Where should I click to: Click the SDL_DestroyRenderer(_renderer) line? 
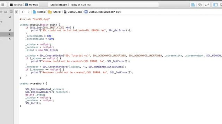(x=48, y=92)
